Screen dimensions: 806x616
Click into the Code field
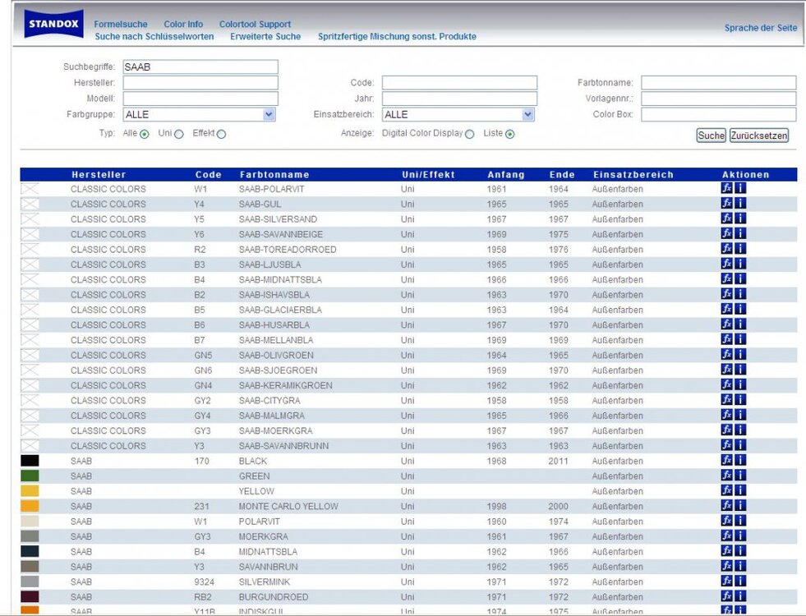tap(459, 83)
